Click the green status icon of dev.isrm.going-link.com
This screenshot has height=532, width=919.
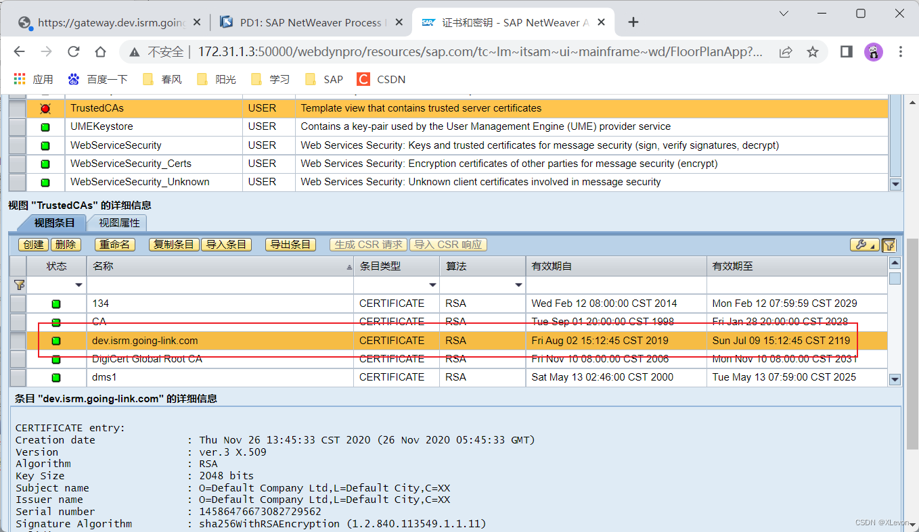tap(56, 341)
